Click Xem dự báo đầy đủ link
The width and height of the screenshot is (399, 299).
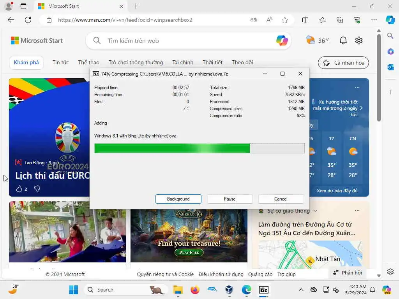pos(337,191)
